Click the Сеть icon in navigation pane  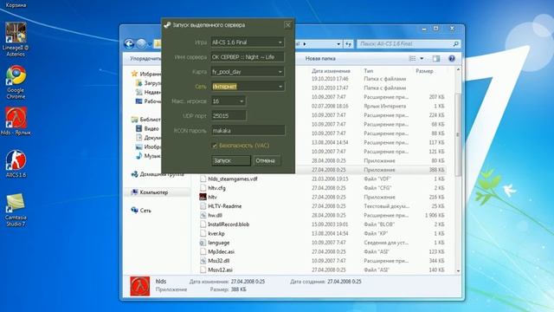click(135, 210)
